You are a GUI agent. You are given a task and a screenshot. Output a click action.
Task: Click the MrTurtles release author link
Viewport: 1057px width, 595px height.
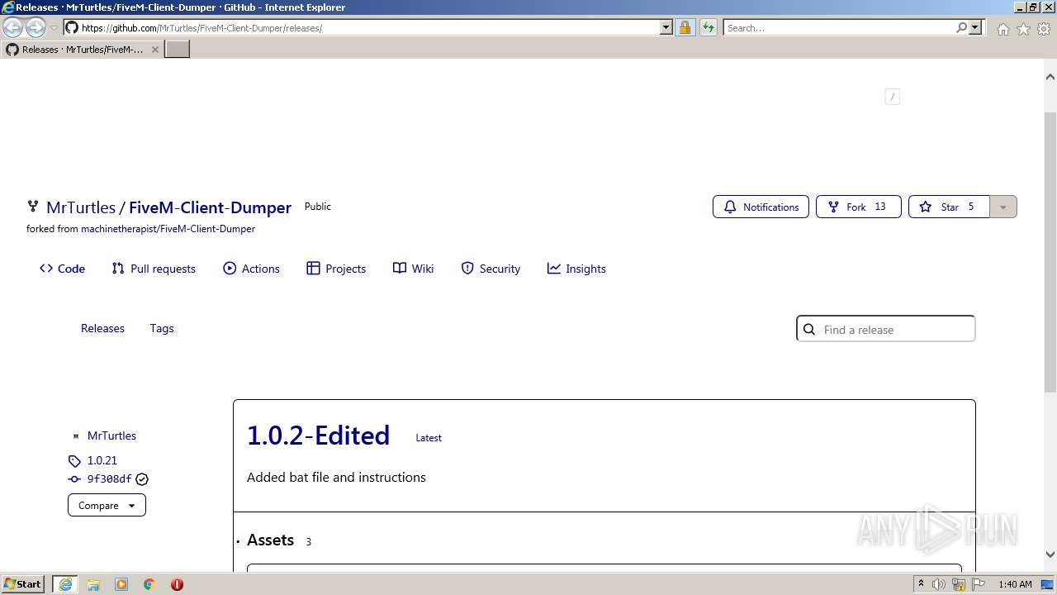[111, 436]
